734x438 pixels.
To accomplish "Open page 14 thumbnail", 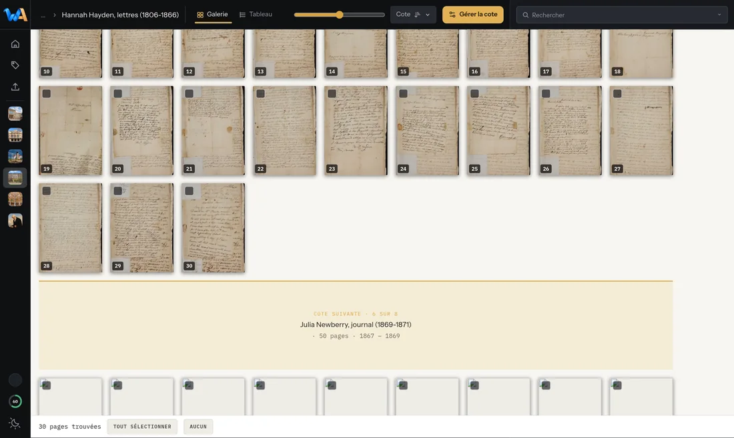I will tap(356, 53).
